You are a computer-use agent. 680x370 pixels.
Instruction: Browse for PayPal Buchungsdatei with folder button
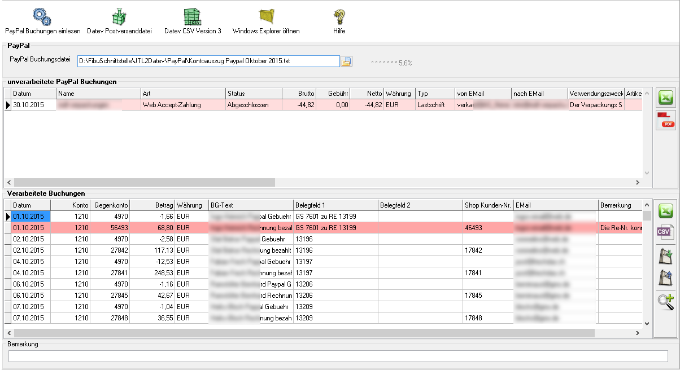(346, 61)
